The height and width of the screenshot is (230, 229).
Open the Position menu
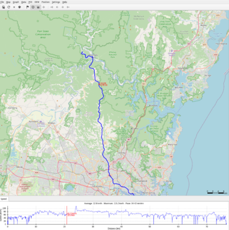[x=45, y=2]
